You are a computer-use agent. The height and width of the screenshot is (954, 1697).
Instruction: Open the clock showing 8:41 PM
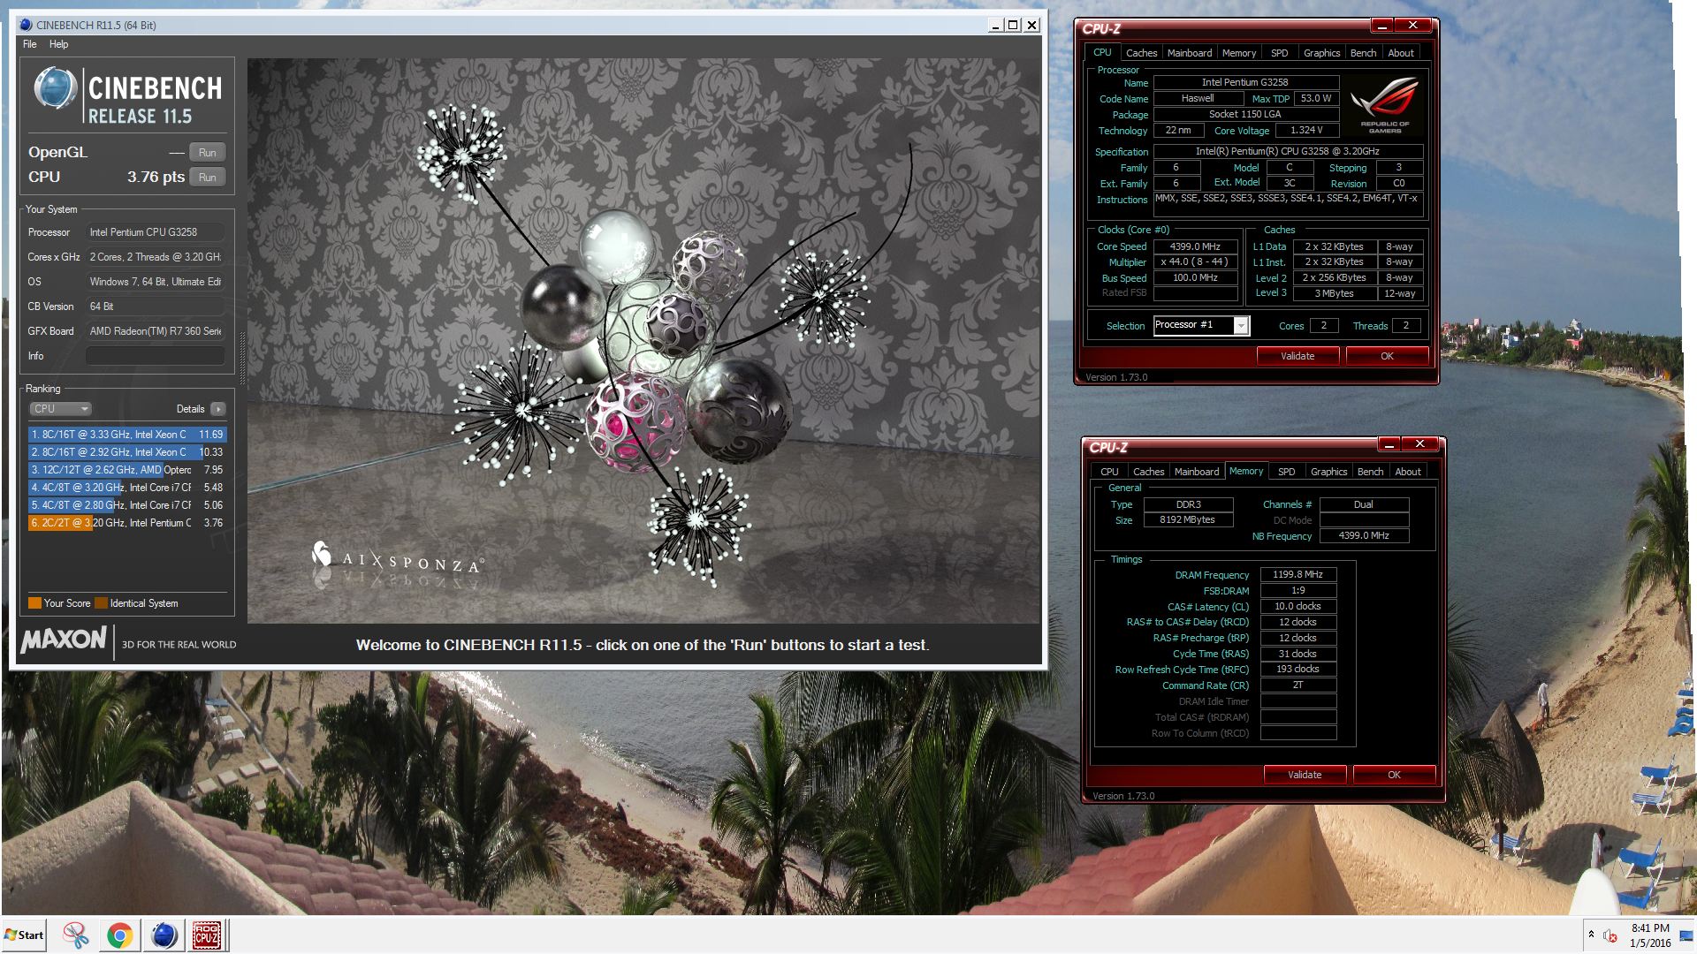click(x=1650, y=935)
